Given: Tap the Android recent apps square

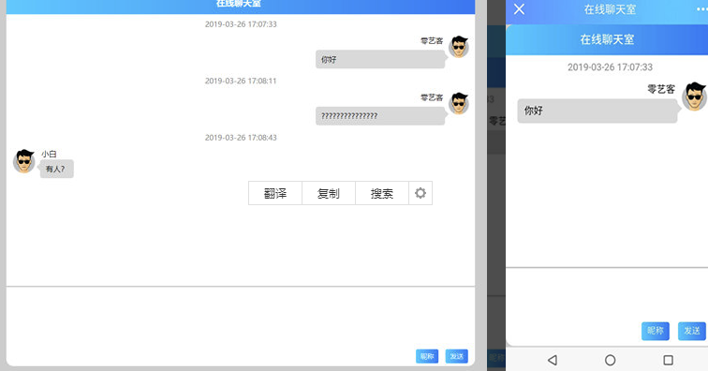Looking at the screenshot, I should click(x=669, y=360).
